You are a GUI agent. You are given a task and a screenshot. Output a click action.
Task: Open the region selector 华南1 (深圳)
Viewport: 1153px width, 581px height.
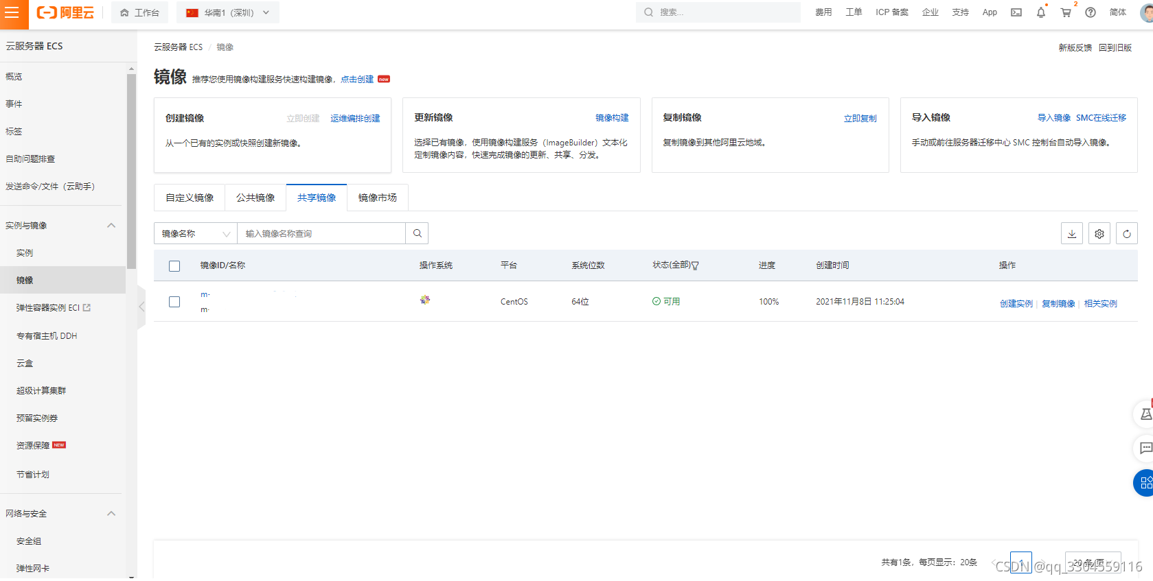[228, 13]
